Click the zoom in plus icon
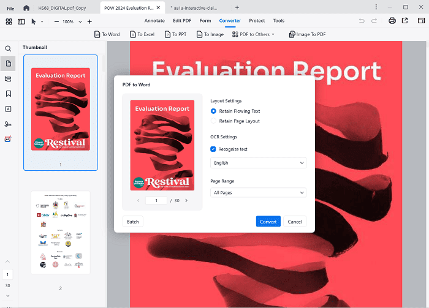This screenshot has height=308, width=429. tap(89, 21)
